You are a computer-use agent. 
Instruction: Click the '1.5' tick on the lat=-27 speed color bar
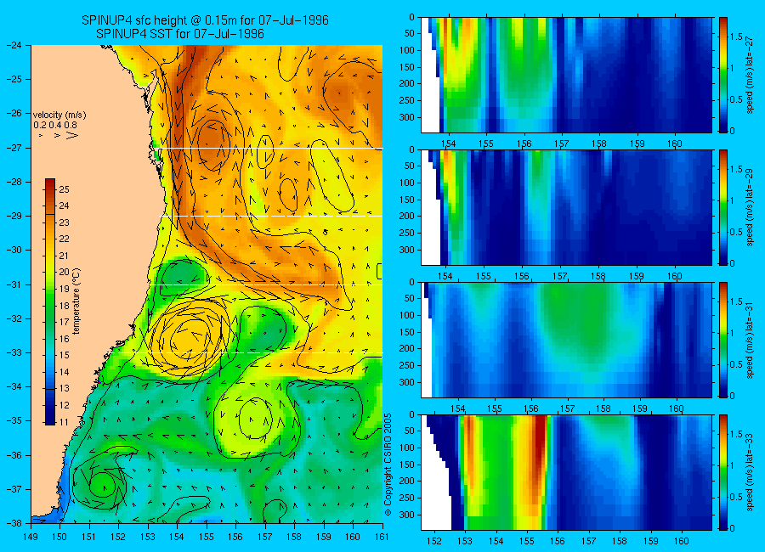pos(737,37)
